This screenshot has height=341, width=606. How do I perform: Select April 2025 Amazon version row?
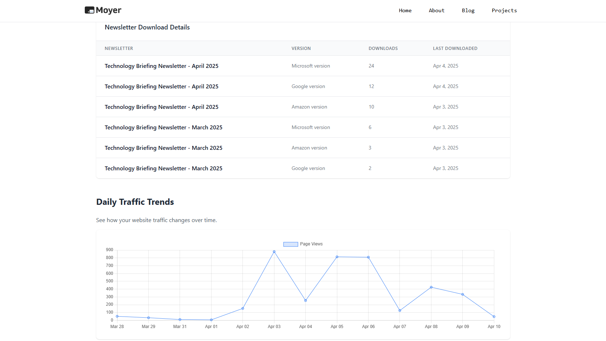coord(303,107)
